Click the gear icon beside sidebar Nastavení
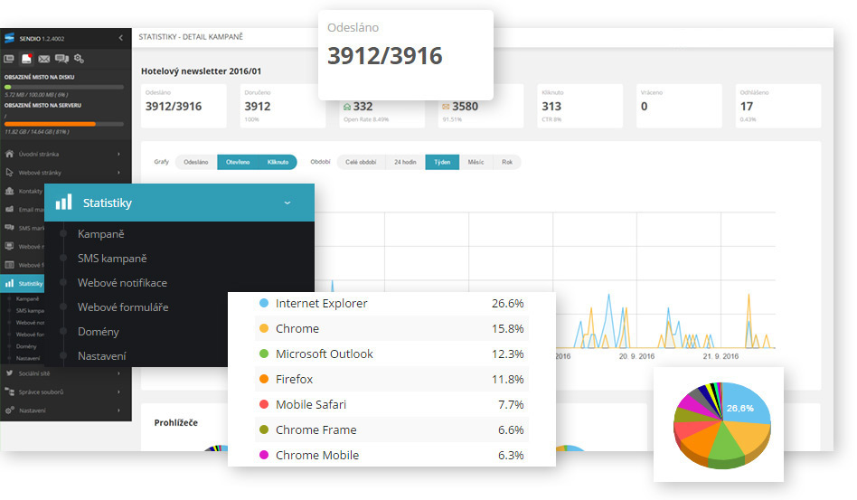Viewport: 857px width, 500px height. 9,410
